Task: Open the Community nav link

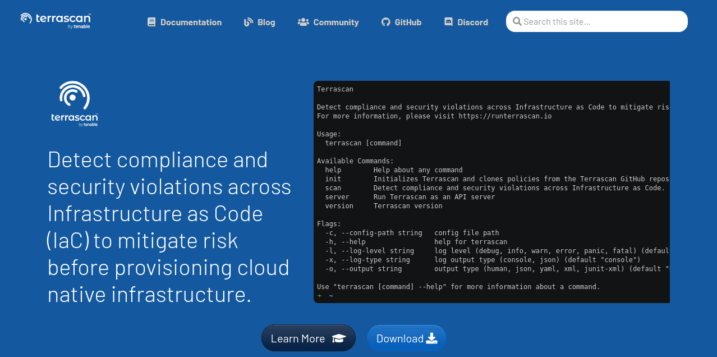Action: 328,22
